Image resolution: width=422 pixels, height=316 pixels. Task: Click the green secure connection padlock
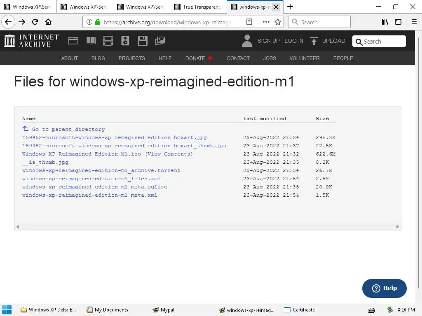pyautogui.click(x=98, y=22)
